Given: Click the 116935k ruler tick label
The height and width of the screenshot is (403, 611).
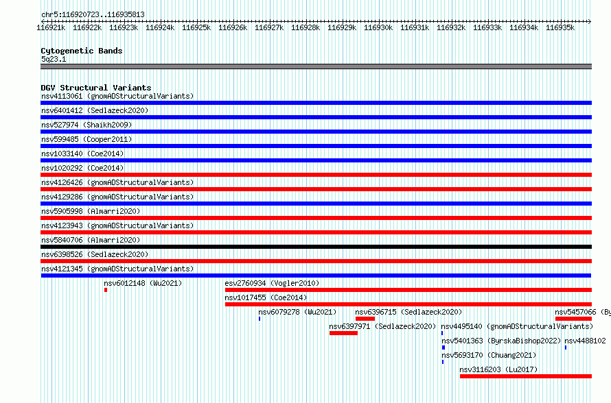Looking at the screenshot, I should 560,27.
